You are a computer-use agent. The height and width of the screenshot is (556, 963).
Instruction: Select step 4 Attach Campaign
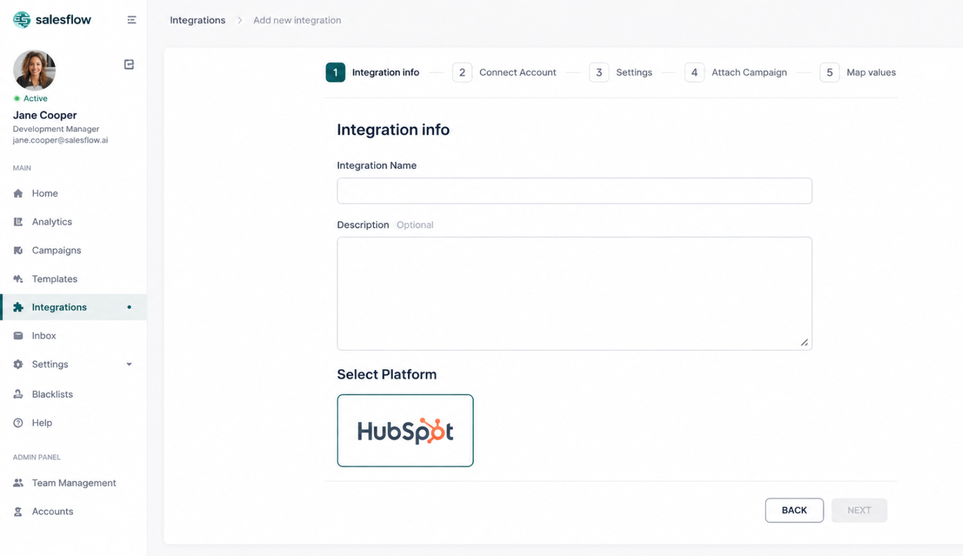point(736,72)
